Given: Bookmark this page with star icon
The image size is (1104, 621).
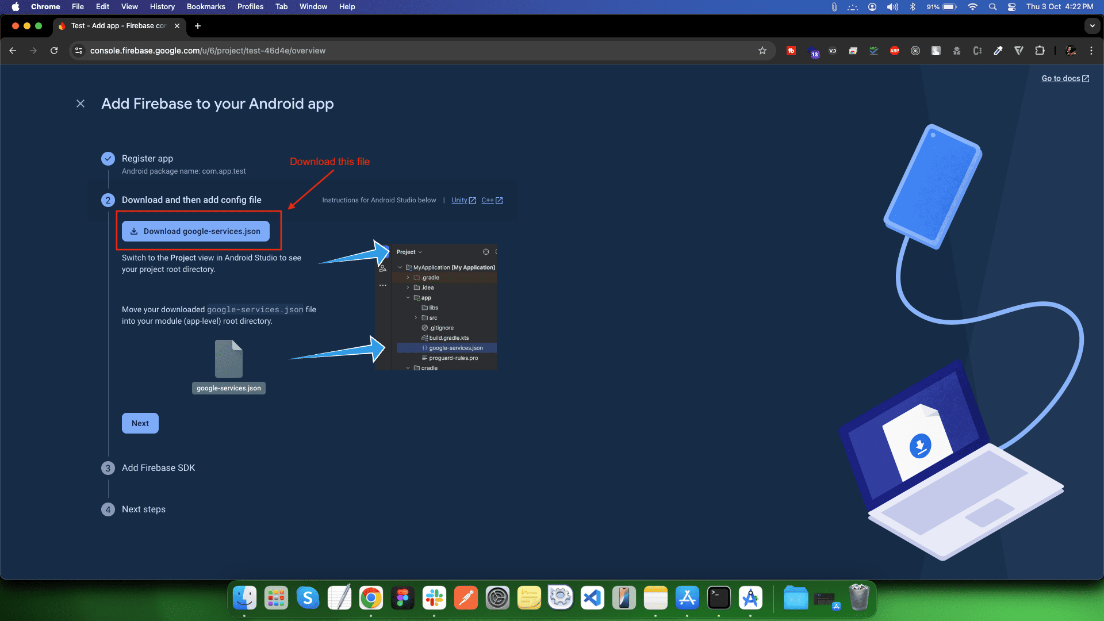Looking at the screenshot, I should pyautogui.click(x=762, y=51).
